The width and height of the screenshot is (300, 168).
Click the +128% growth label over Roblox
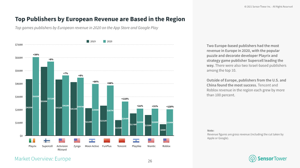(170, 107)
